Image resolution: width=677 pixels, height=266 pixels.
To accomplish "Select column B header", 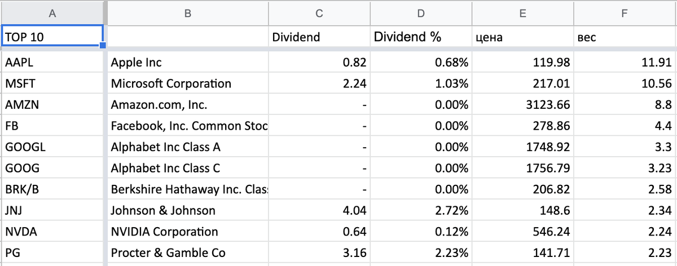I will point(187,14).
